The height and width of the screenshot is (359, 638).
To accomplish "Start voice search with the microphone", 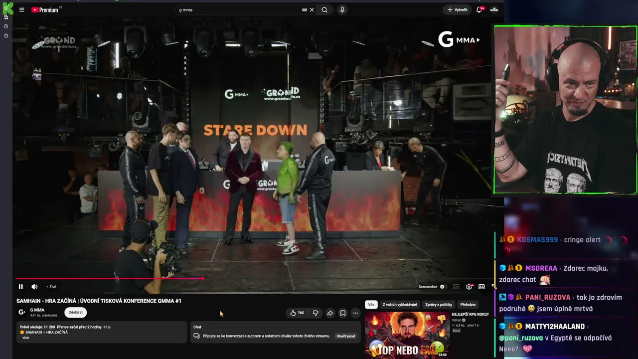I will [342, 9].
